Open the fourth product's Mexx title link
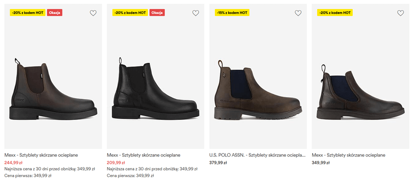The width and height of the screenshot is (415, 185). point(348,155)
